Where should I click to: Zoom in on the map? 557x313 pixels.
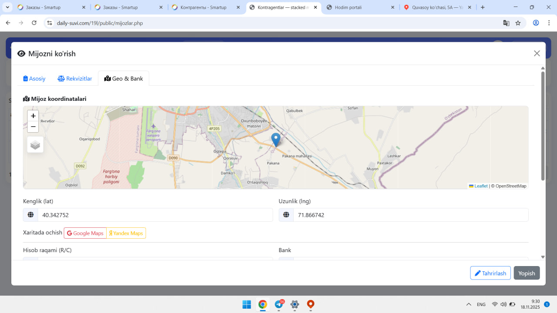[x=33, y=116]
